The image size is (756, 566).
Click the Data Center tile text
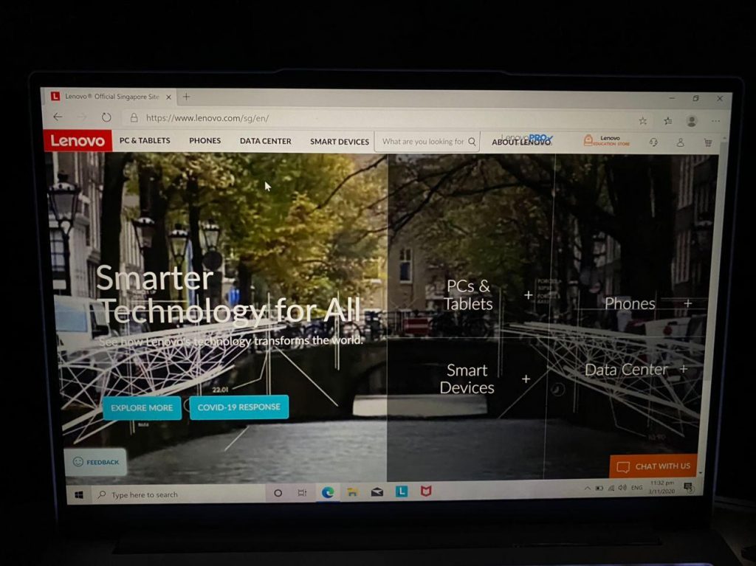626,369
